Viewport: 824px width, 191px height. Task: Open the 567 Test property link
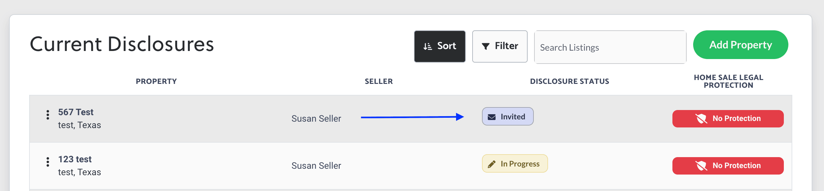pos(76,112)
